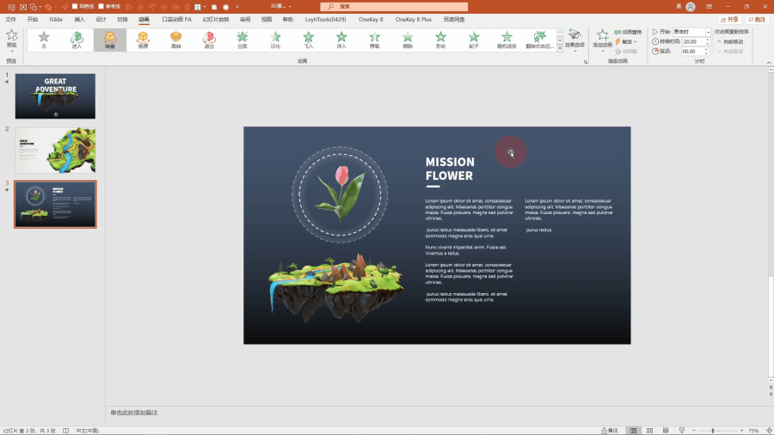Step animation gallery down one row
774x435 pixels.
560,40
